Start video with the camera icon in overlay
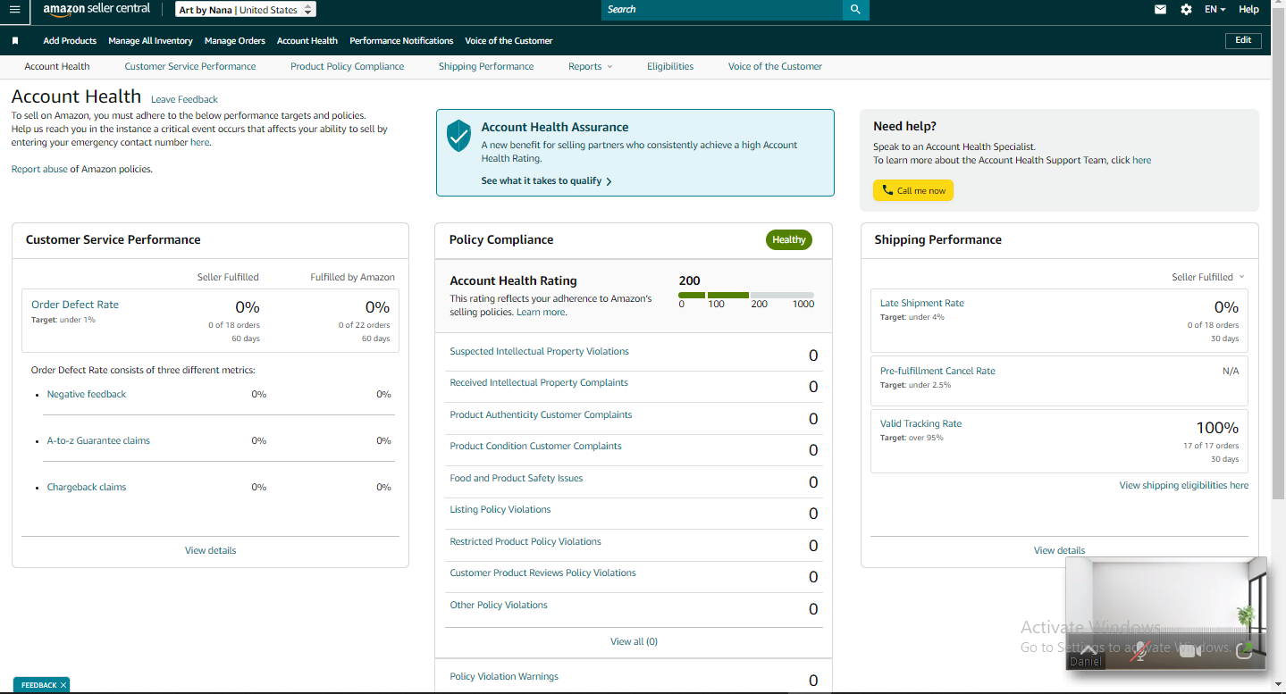Screen dimensions: 1286x694 1189,651
